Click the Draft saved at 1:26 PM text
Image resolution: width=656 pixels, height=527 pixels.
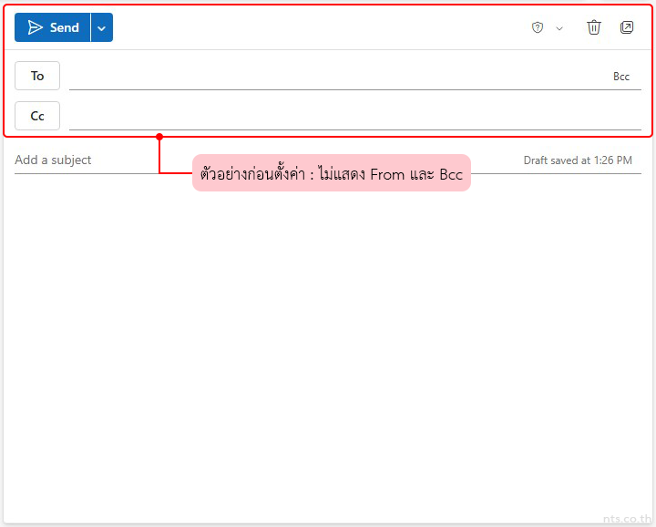pyautogui.click(x=578, y=160)
